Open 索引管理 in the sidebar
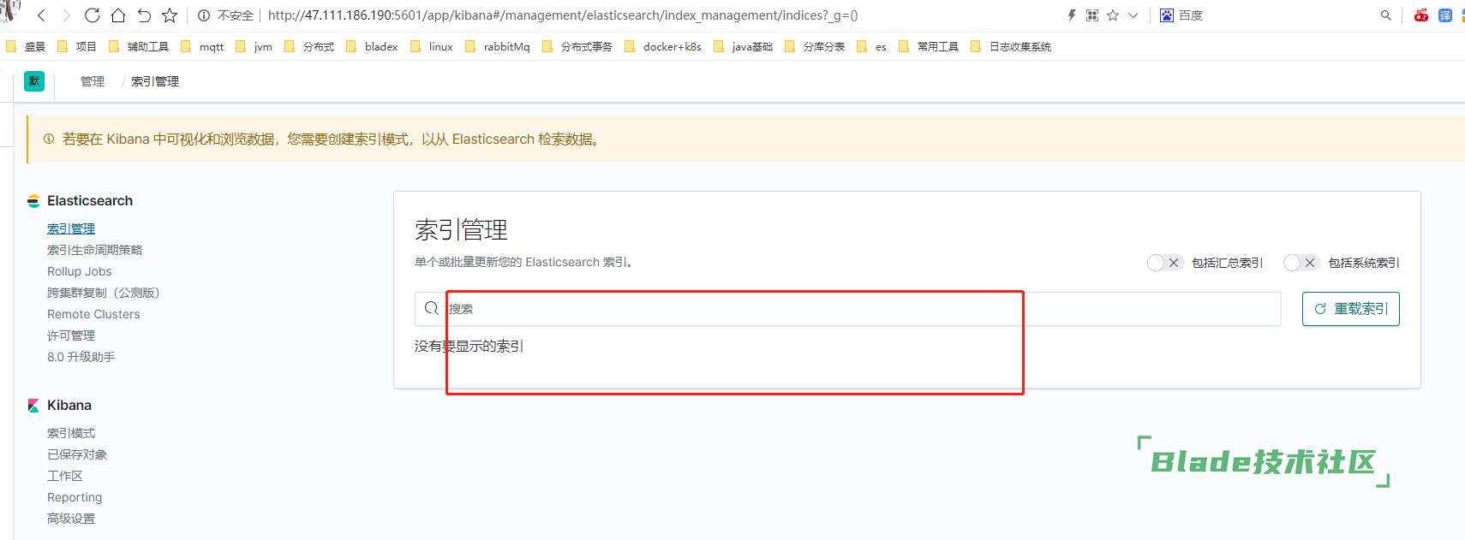The width and height of the screenshot is (1465, 540). [x=71, y=228]
